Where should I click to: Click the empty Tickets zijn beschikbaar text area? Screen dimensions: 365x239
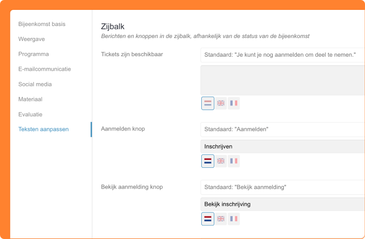click(282, 79)
